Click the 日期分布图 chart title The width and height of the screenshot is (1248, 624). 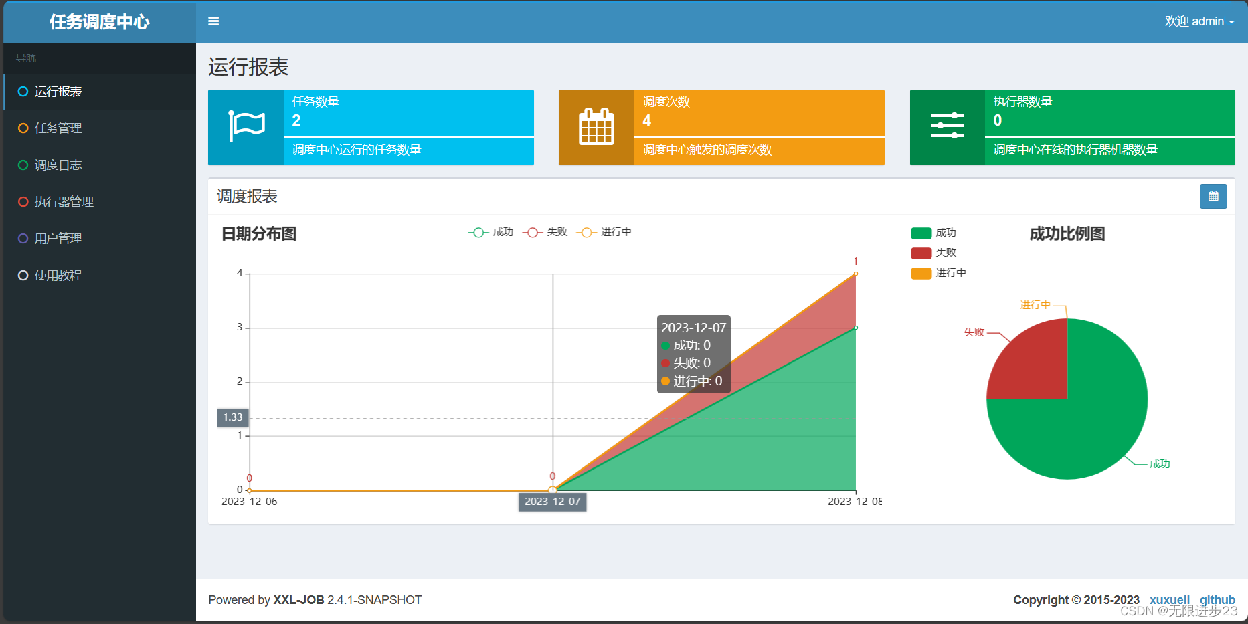pos(259,234)
